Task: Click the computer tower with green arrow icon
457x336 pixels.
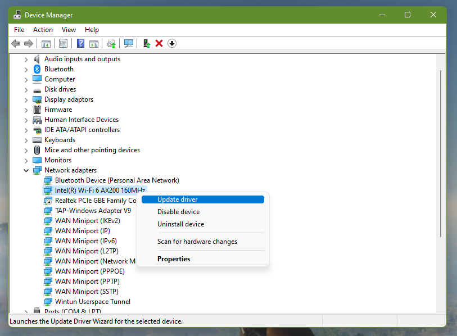Action: point(146,43)
